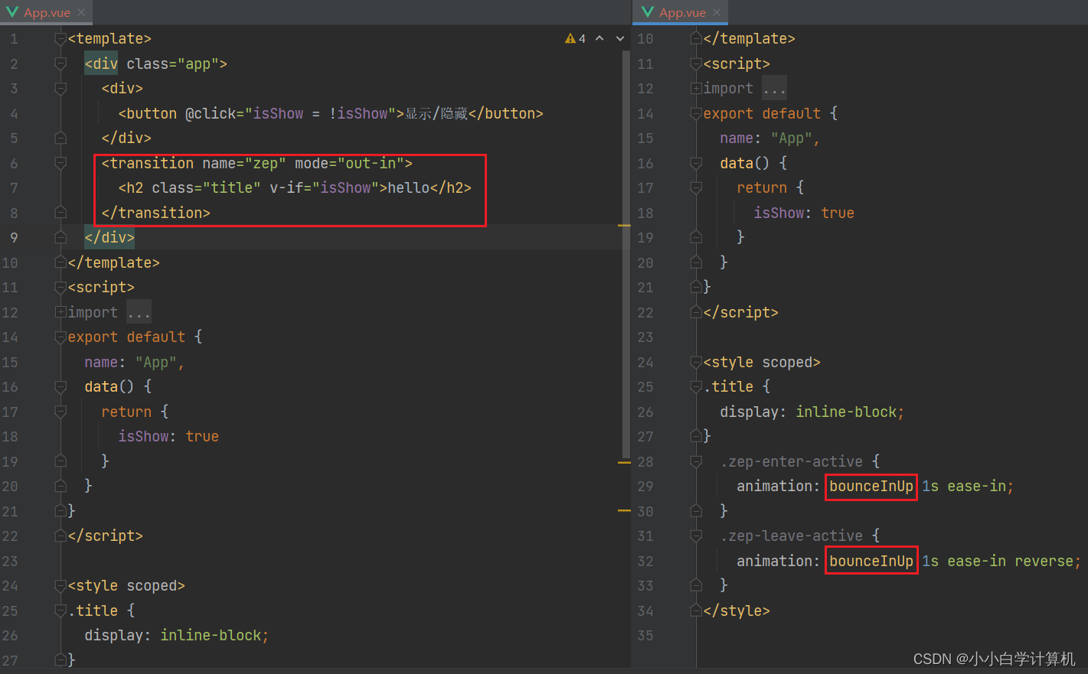Fold <style scoped> block in right editor

pos(696,362)
